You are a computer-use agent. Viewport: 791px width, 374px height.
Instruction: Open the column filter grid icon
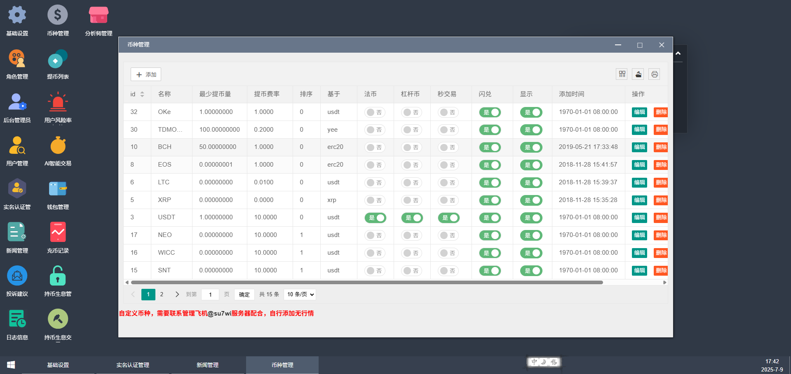click(x=622, y=74)
